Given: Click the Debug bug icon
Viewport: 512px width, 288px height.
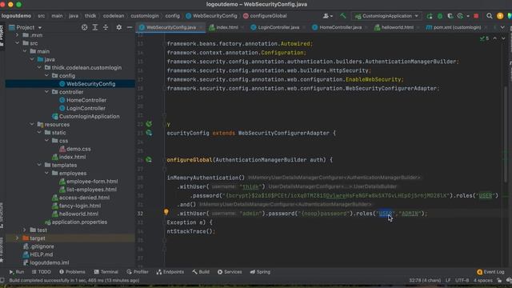Looking at the screenshot, I should tap(440, 16).
